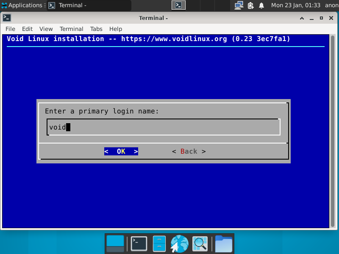The height and width of the screenshot is (254, 339).
Task: Close the Terminal window
Action: click(331, 18)
